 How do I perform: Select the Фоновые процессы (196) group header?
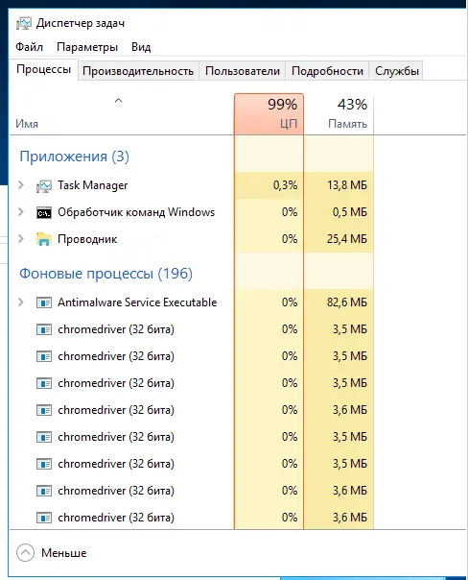pyautogui.click(x=106, y=274)
